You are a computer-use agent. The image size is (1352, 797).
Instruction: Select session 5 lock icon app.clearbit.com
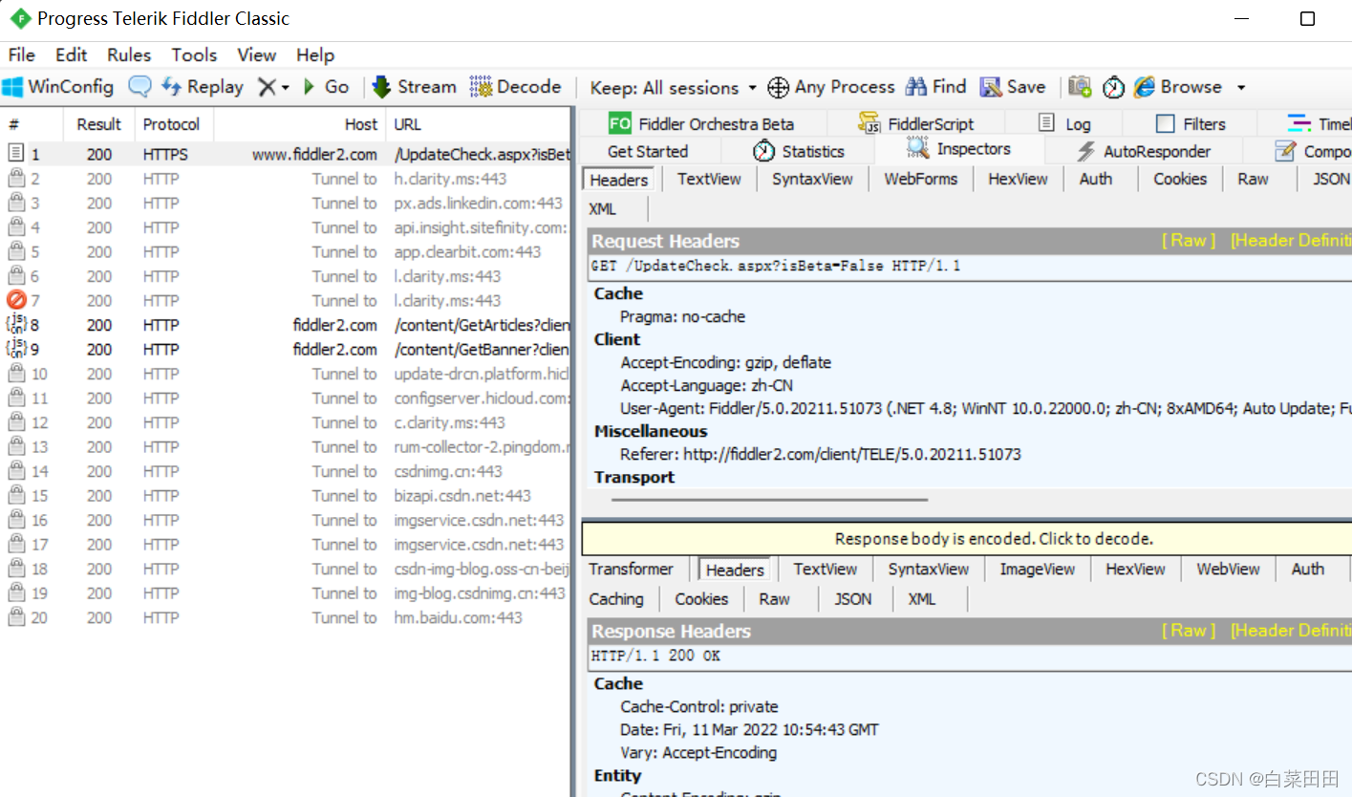pyautogui.click(x=15, y=251)
